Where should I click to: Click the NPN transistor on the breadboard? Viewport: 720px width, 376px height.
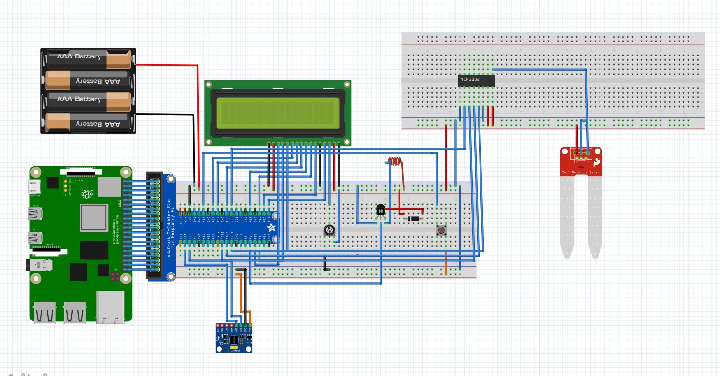pos(380,210)
